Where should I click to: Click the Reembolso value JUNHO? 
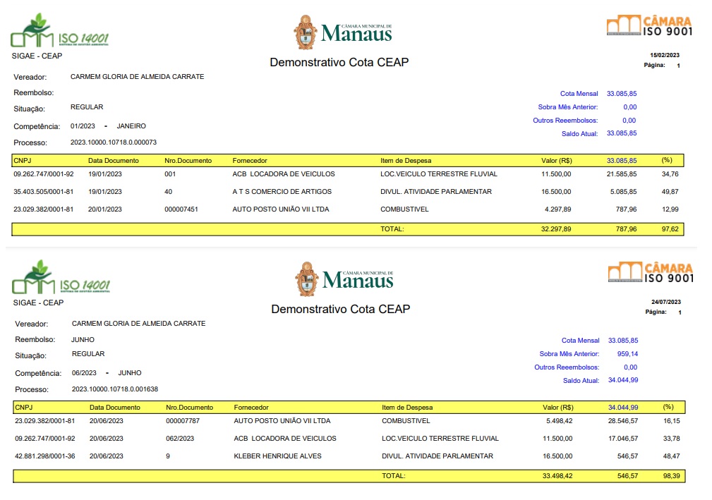click(x=83, y=340)
